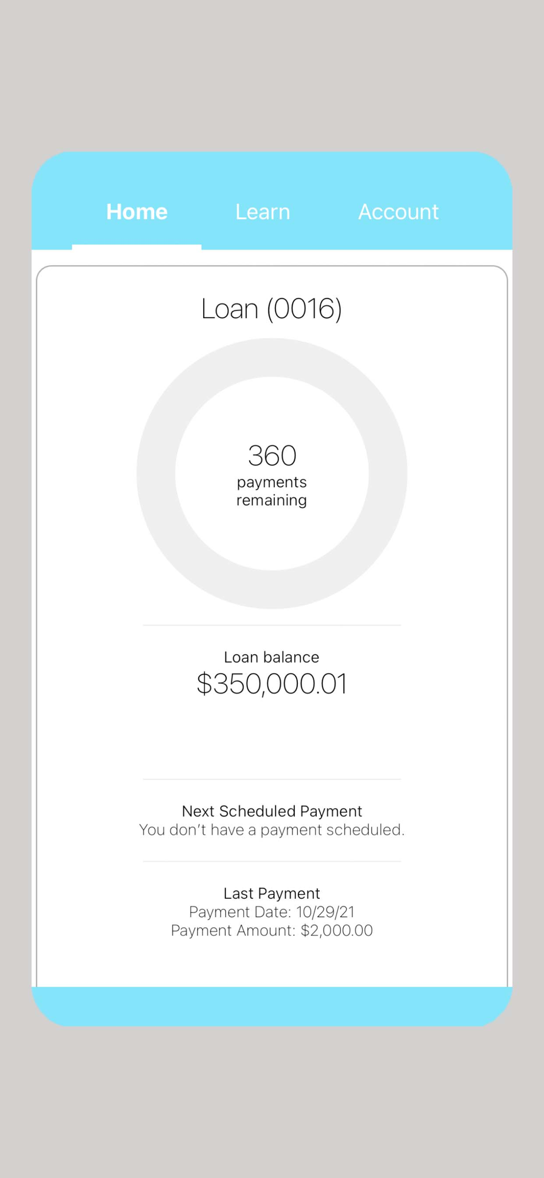Tap the divider above Next Scheduled Payment
Screen dimensions: 544x1178
point(271,779)
